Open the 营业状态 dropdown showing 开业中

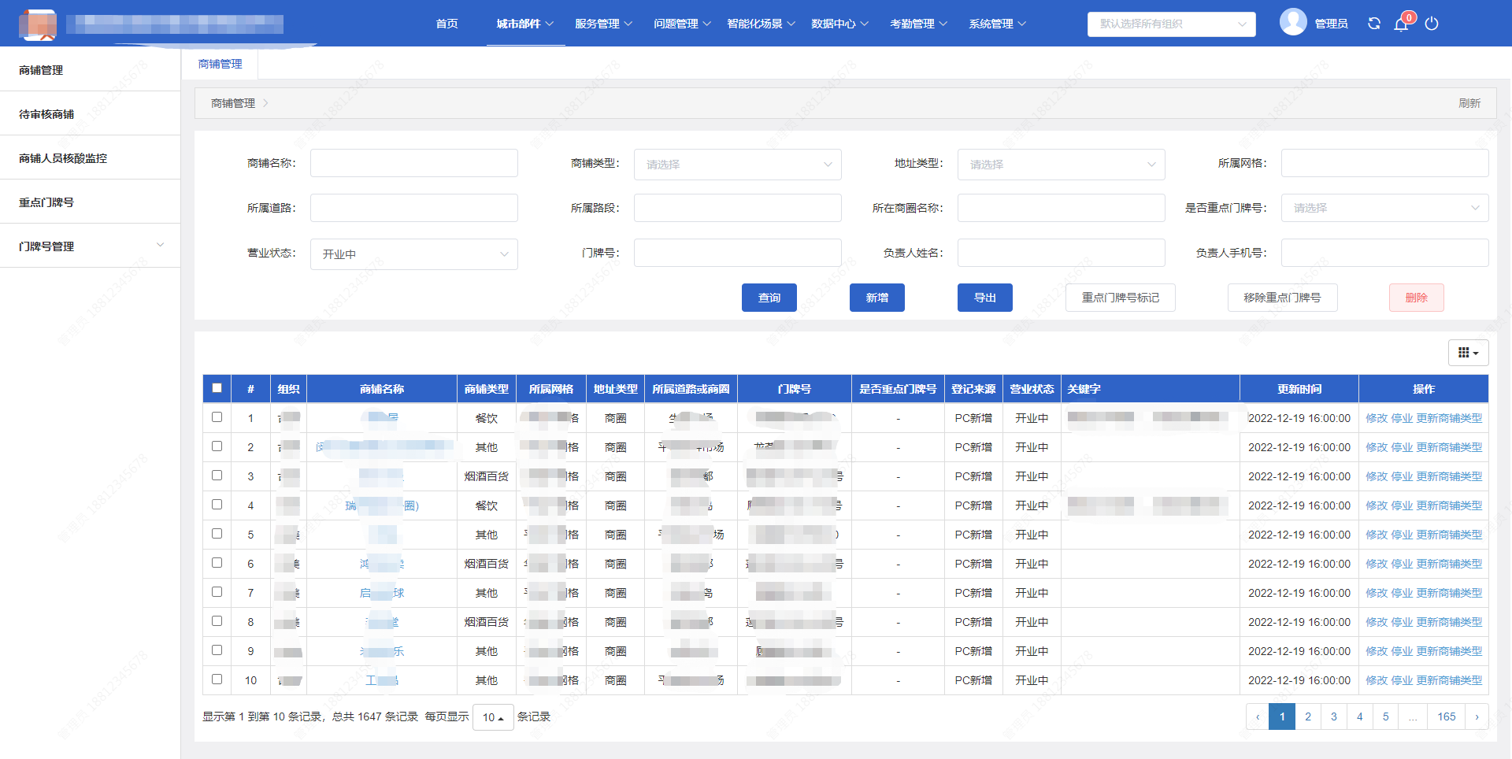414,254
